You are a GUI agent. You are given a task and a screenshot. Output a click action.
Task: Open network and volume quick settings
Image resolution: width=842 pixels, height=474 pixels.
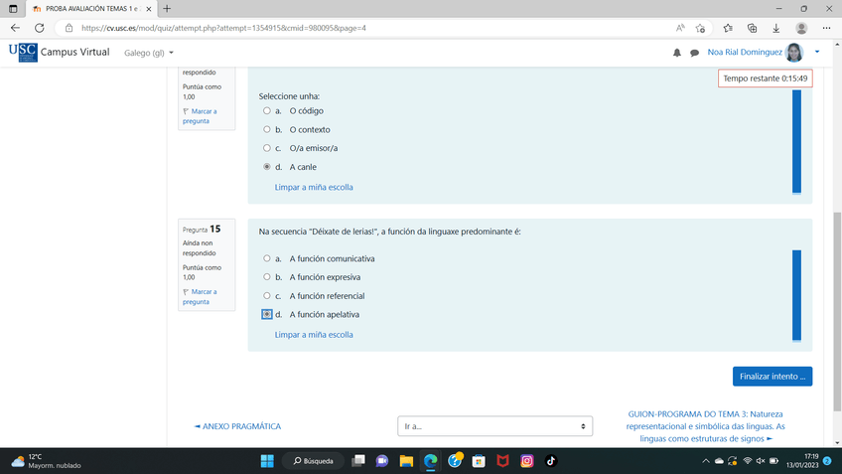pos(761,461)
